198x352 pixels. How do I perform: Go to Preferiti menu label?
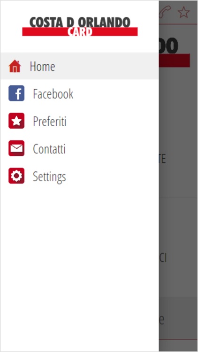coord(50,121)
